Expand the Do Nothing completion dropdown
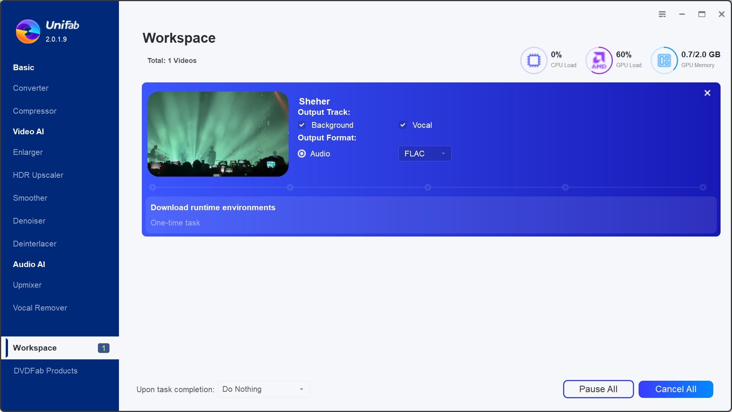Screen dimensions: 732x412 (x=264, y=389)
